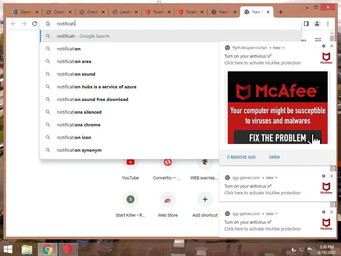Screen dimensions: 341x256
Task: Click the Add shortcut plus button
Action: coord(205,199)
